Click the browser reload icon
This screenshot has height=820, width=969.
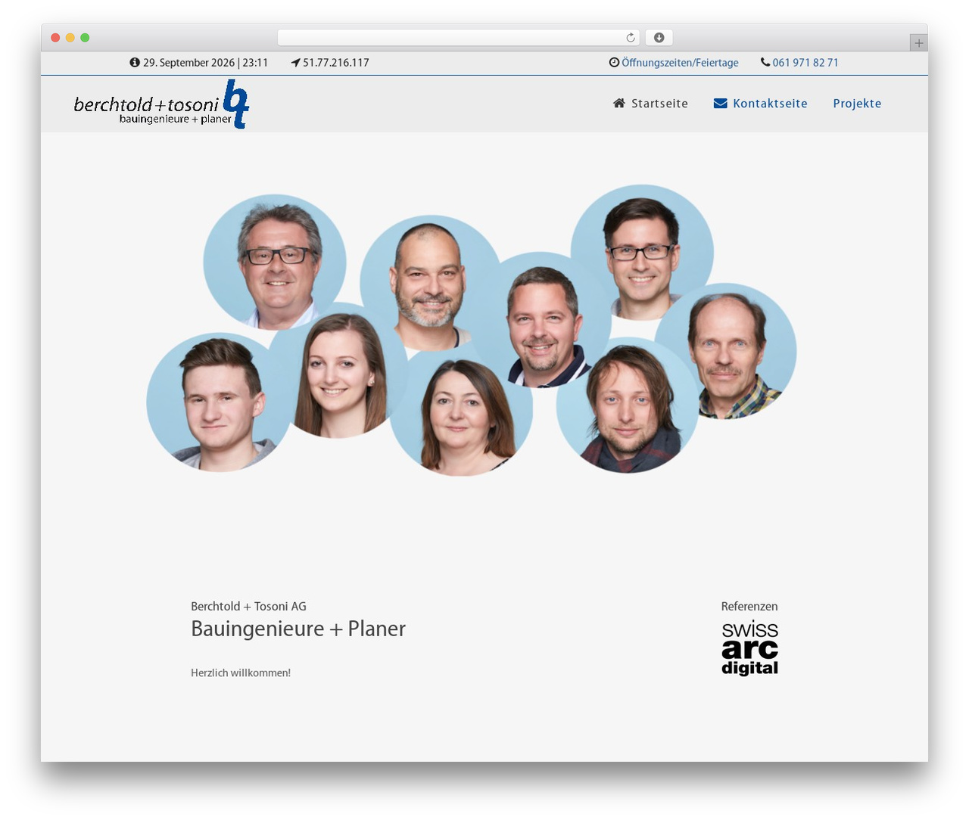[x=631, y=38]
